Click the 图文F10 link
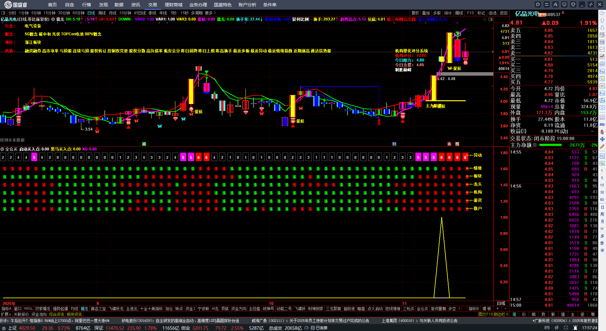 pos(485,314)
